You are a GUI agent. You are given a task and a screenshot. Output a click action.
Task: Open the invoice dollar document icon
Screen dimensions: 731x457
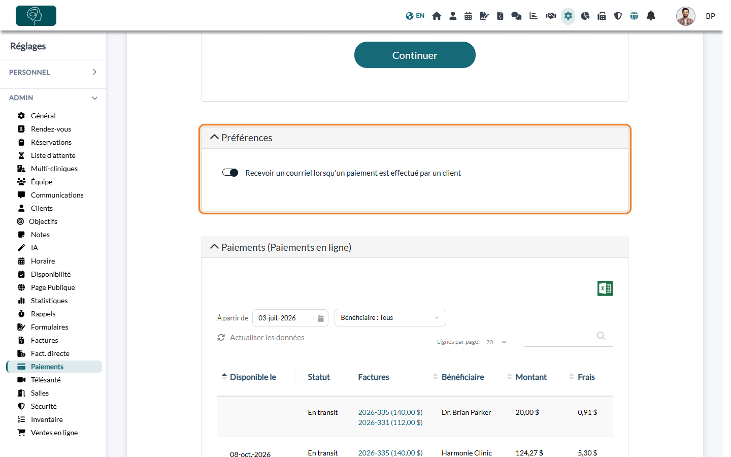(500, 16)
